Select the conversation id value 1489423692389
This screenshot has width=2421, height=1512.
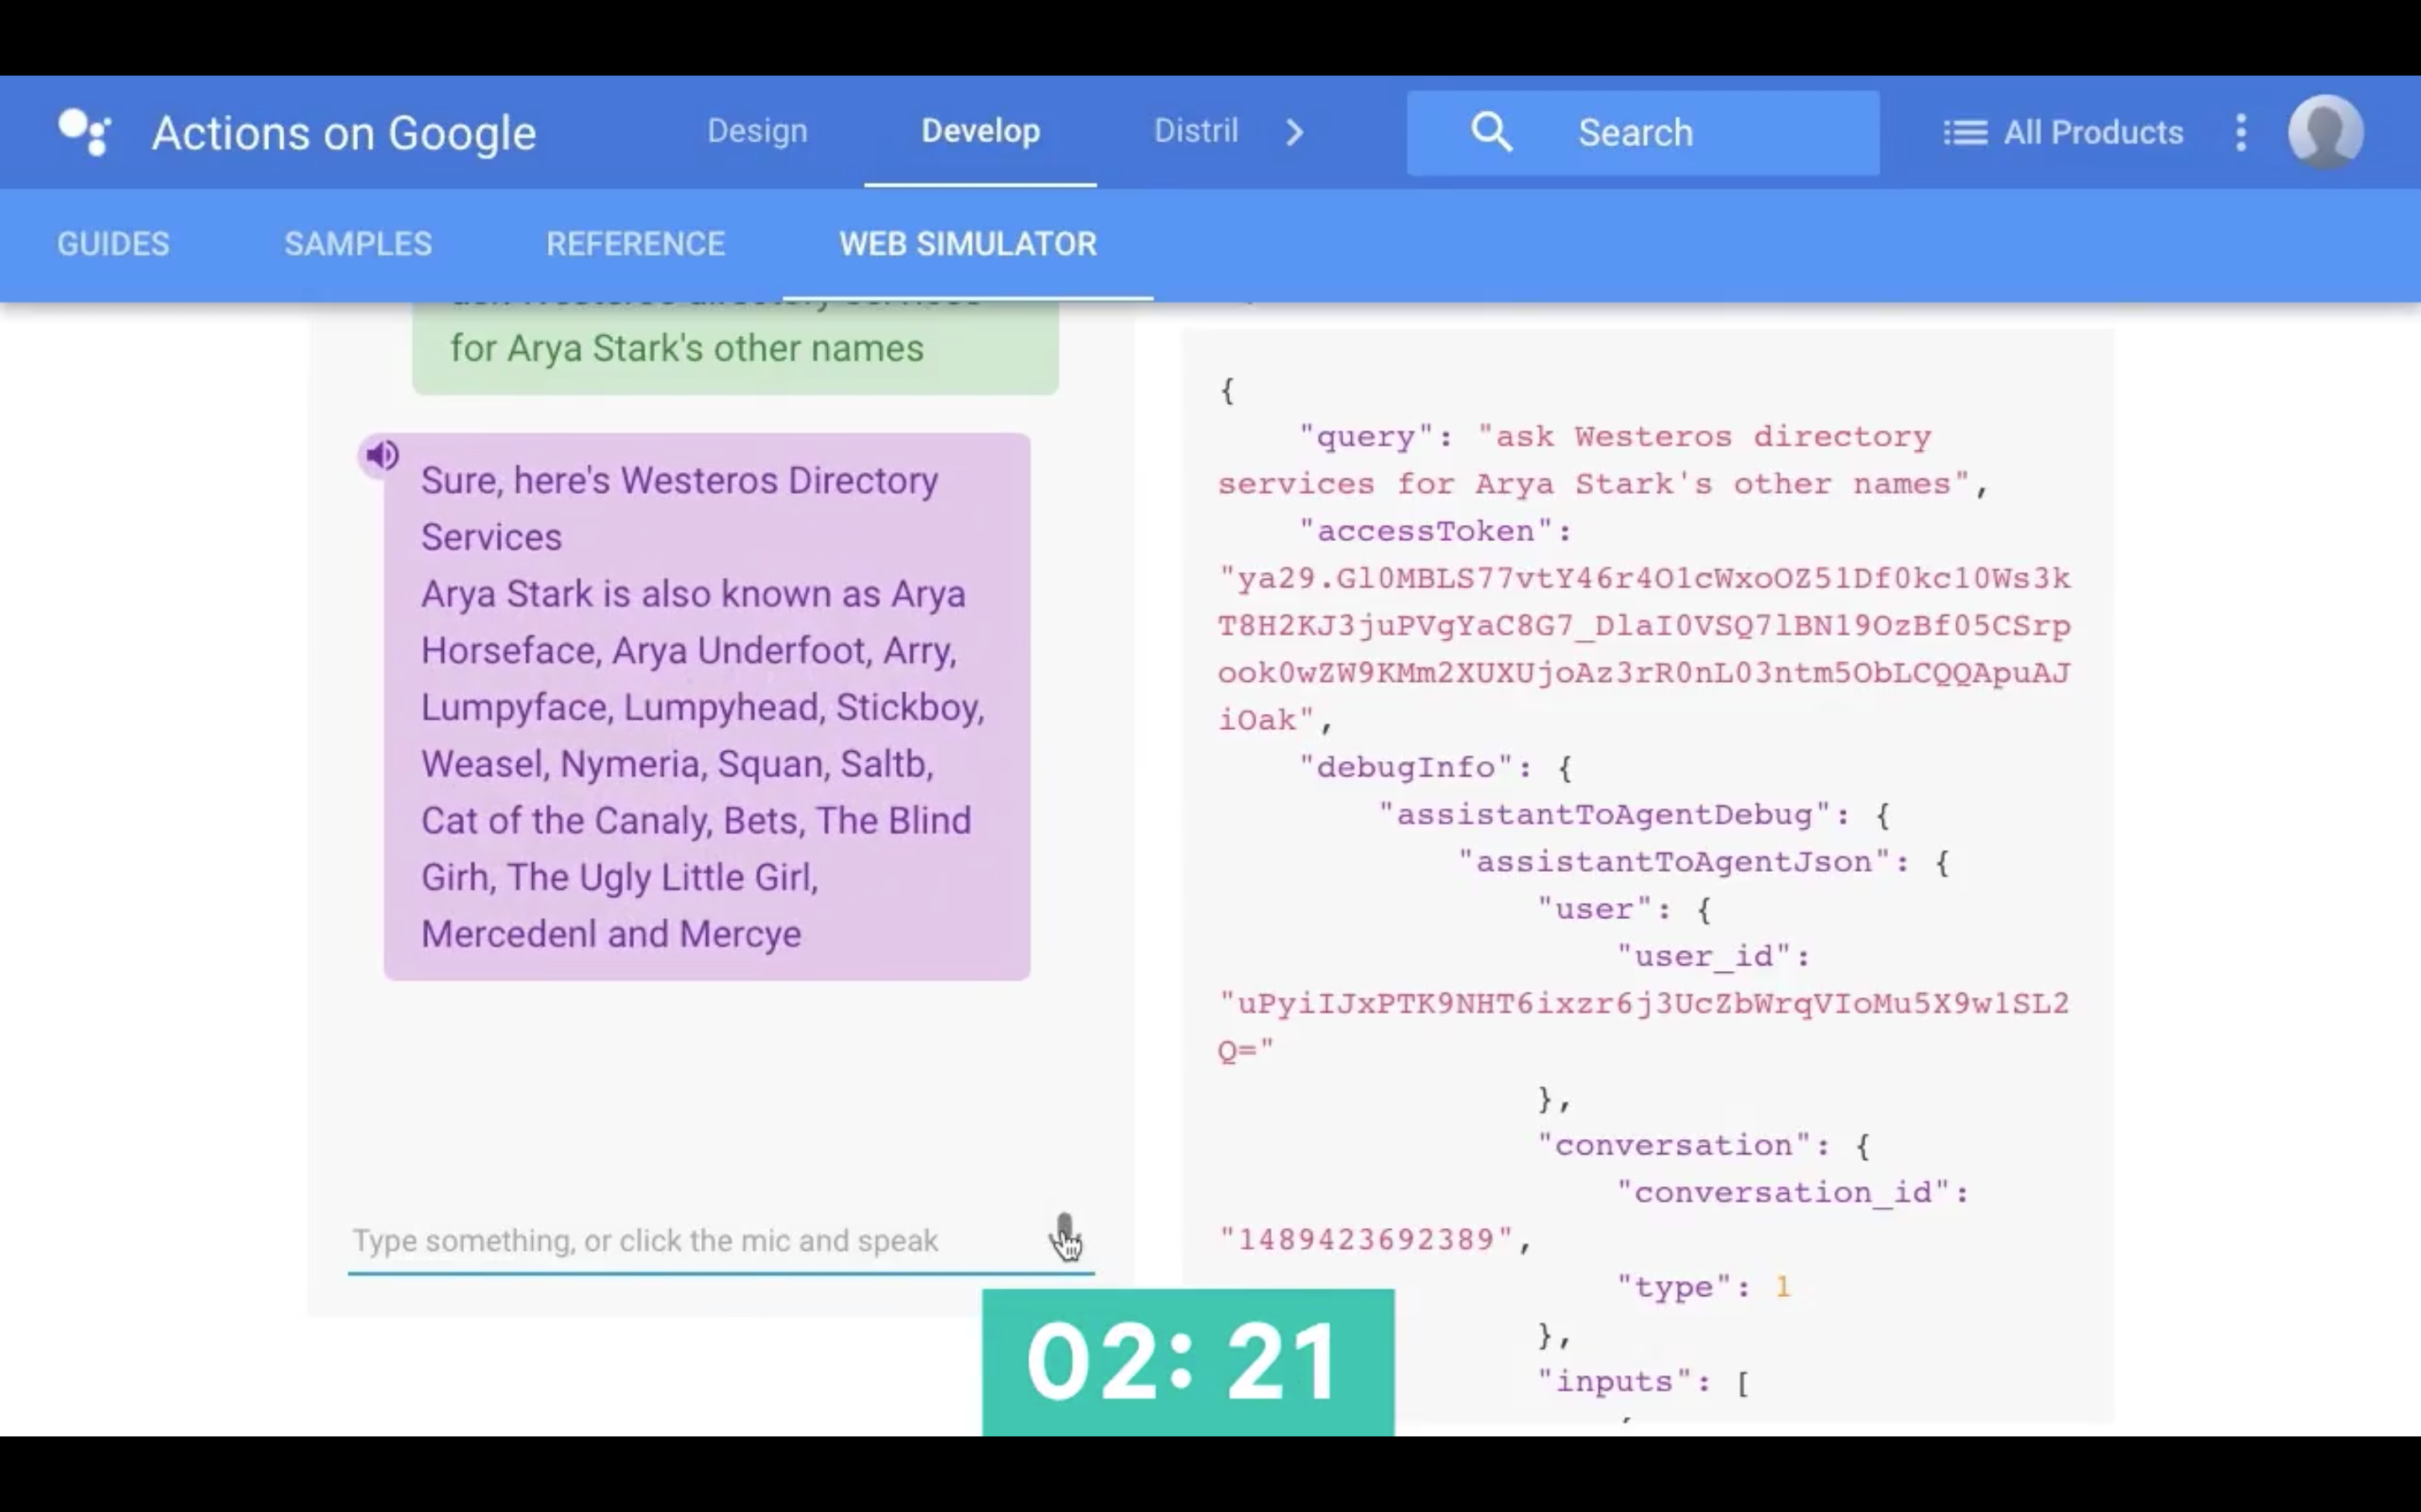[x=1365, y=1239]
